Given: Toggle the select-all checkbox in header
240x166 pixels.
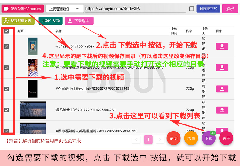Looking at the screenshot, I should [6, 31].
